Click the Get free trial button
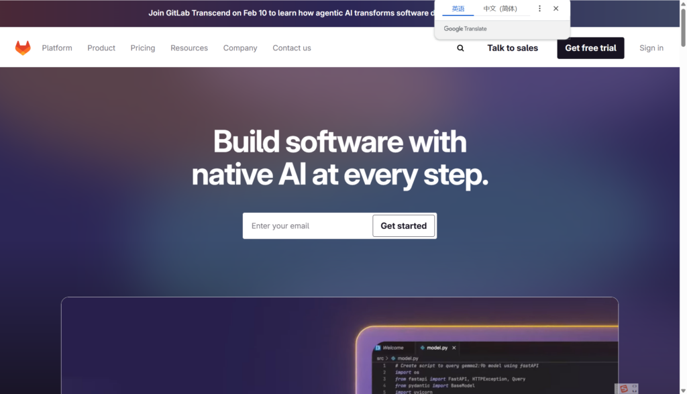The height and width of the screenshot is (394, 687). click(x=590, y=48)
